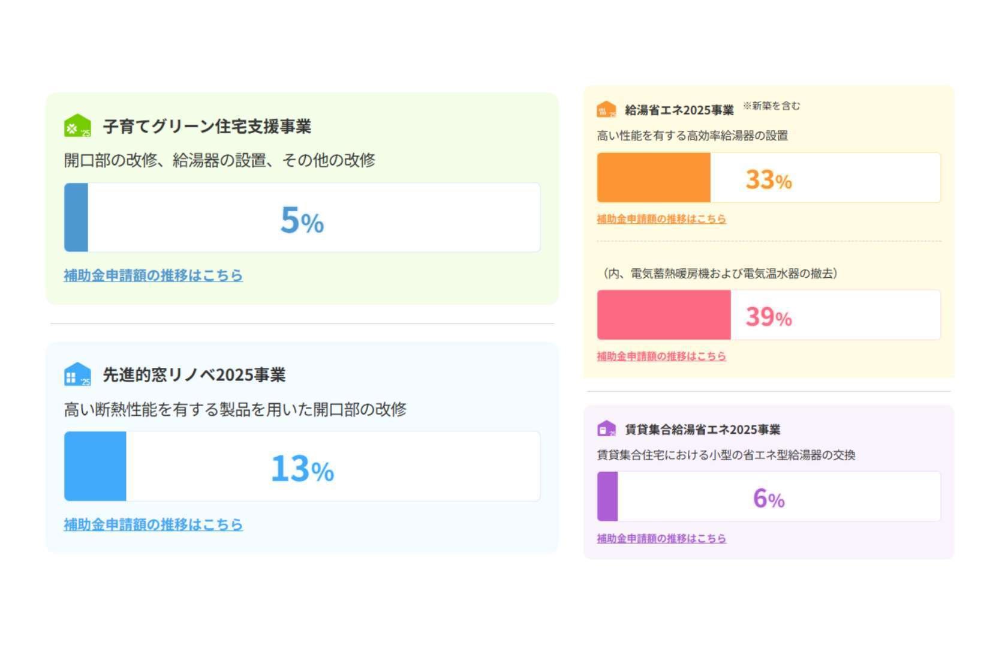
Task: Click the ※新築を含む note
Action: point(771,106)
